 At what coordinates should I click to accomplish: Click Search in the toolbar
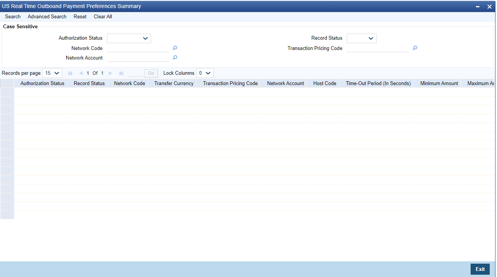point(13,17)
